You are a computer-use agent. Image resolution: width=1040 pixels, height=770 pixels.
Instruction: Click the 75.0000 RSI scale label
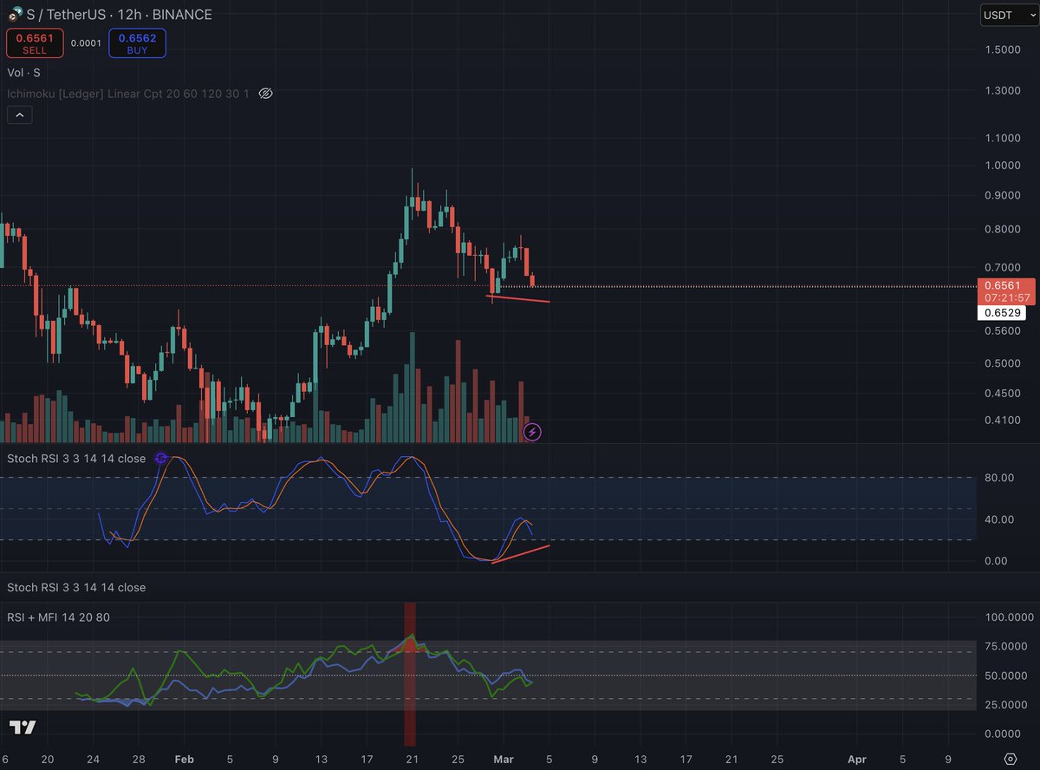(1004, 646)
